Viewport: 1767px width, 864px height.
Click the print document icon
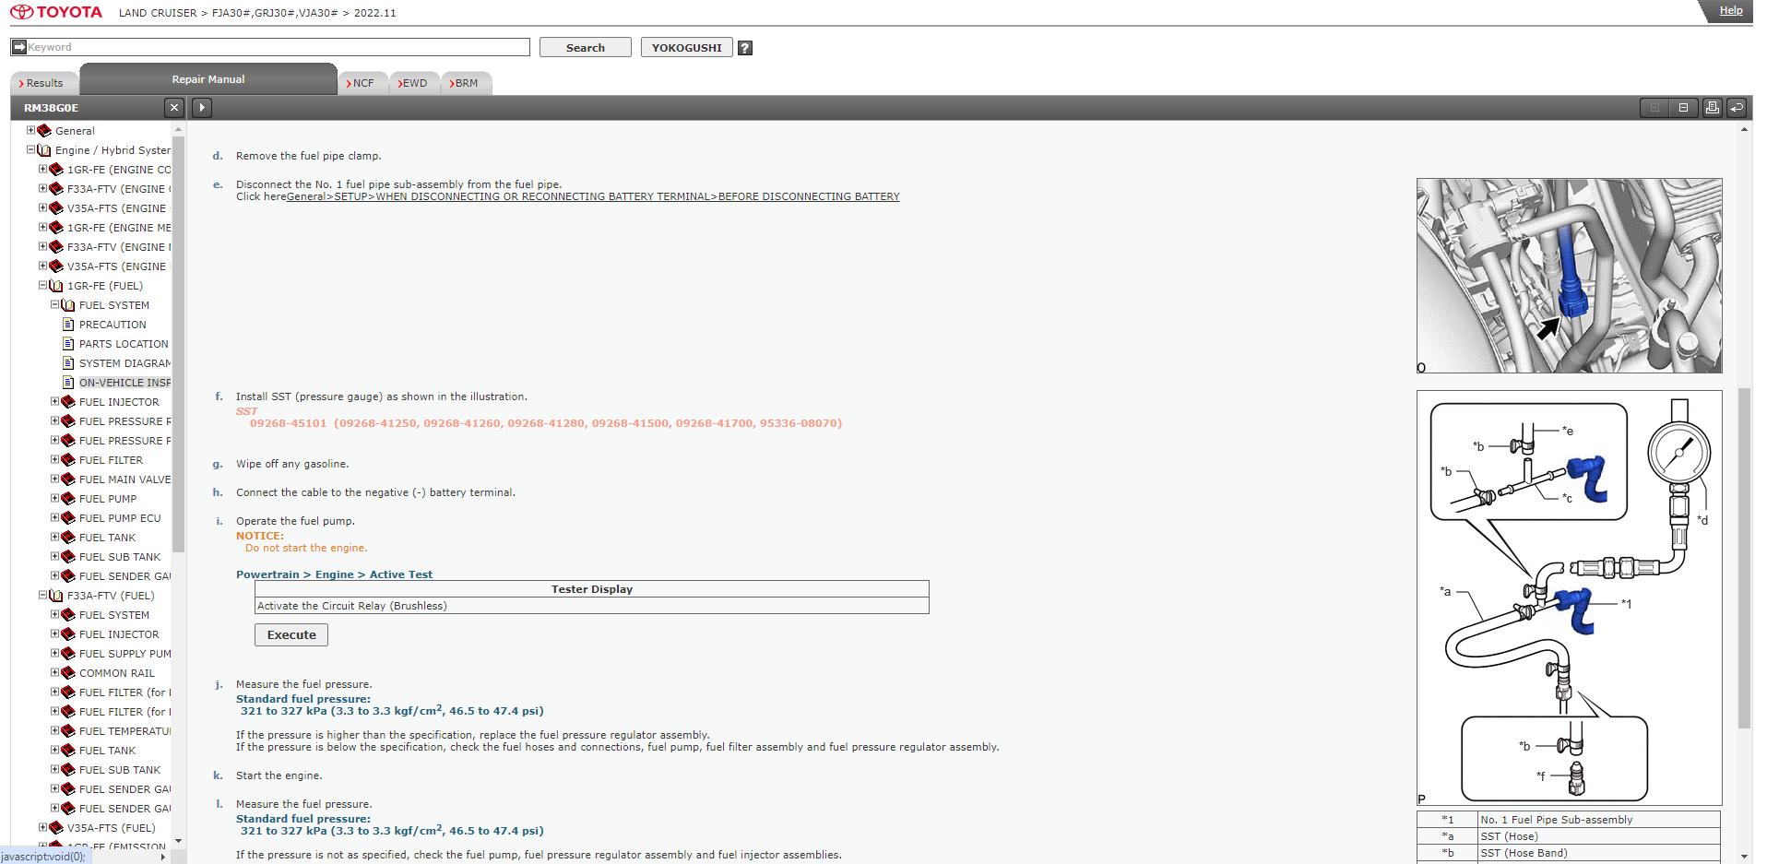1712,108
